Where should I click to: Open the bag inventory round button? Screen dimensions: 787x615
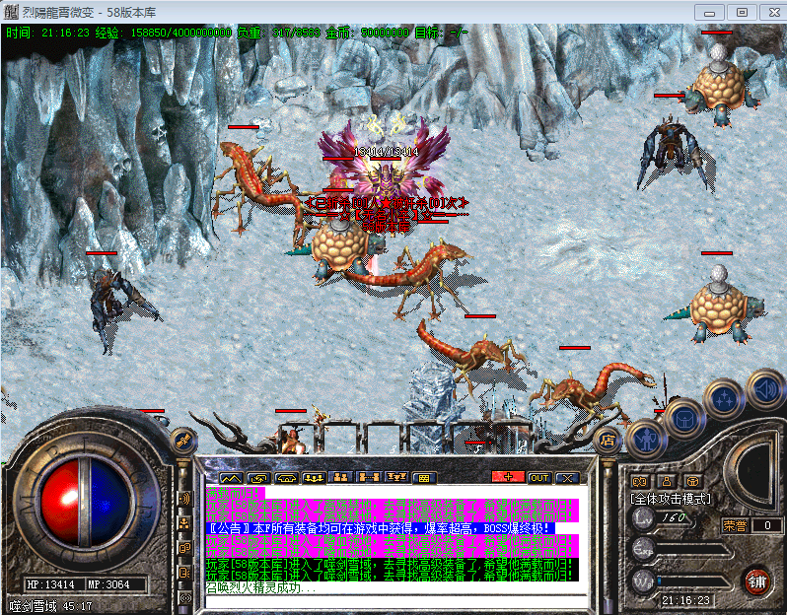[x=684, y=420]
